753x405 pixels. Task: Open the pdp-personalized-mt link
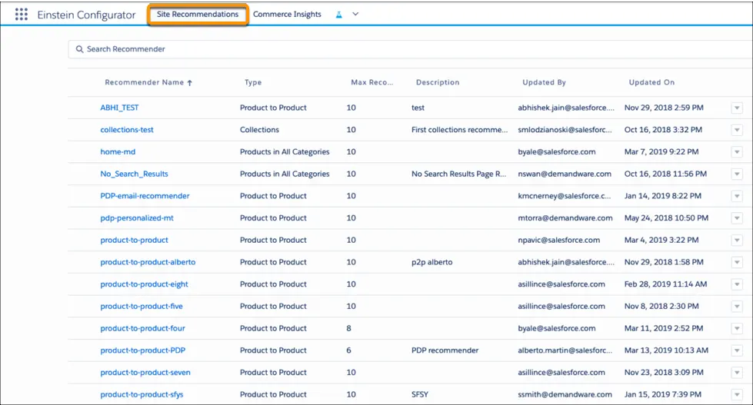137,217
